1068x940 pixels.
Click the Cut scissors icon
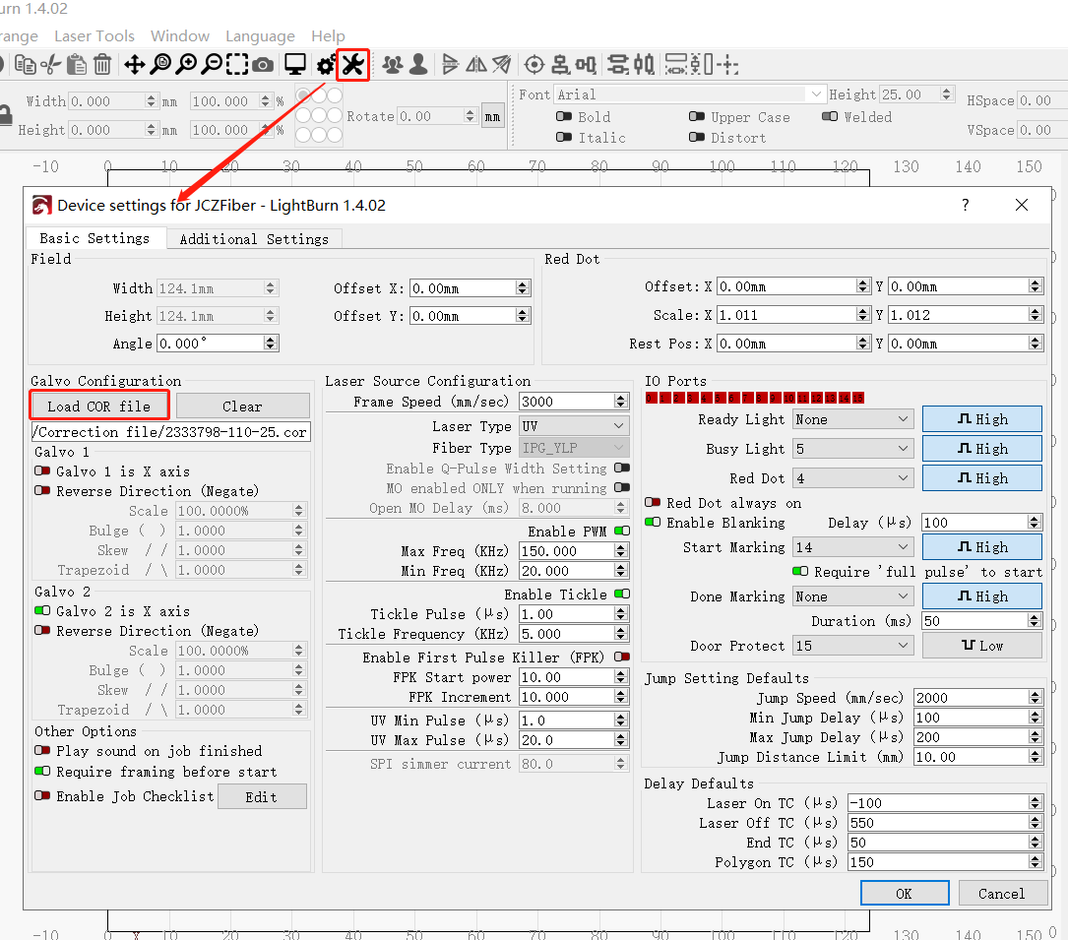tap(51, 65)
